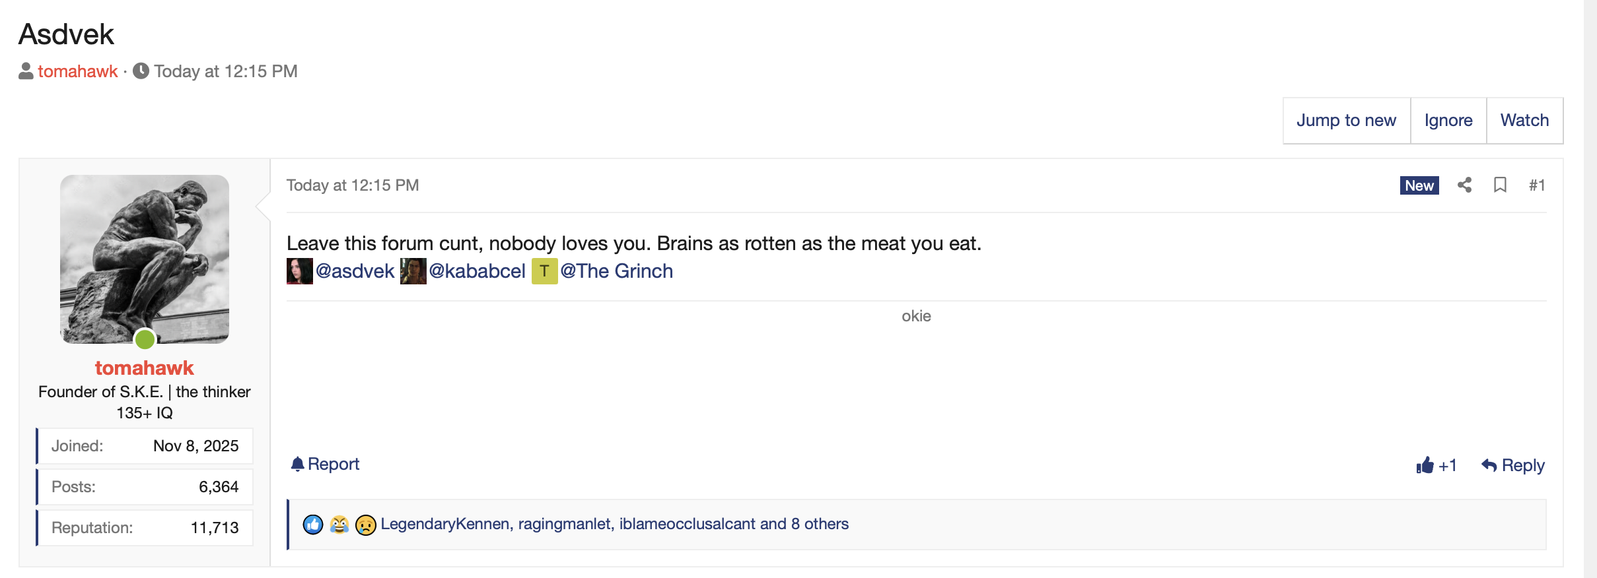Screen dimensions: 1597x578
Task: Open tomahawk's Thinker statue avatar
Action: 145,259
